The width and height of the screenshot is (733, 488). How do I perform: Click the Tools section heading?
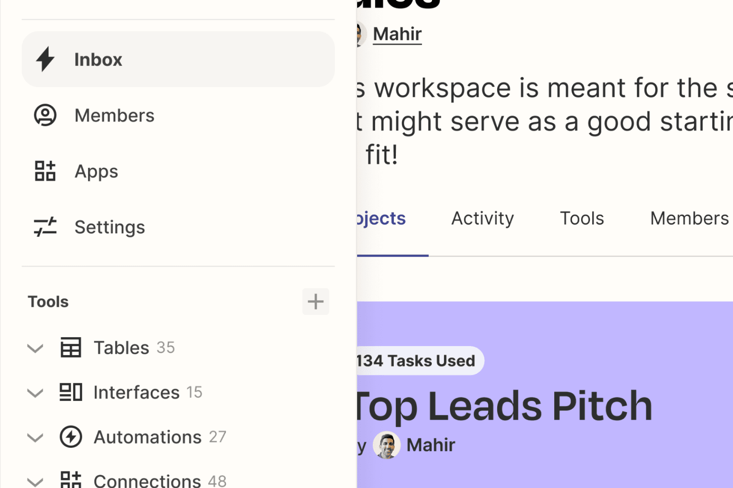pyautogui.click(x=48, y=302)
